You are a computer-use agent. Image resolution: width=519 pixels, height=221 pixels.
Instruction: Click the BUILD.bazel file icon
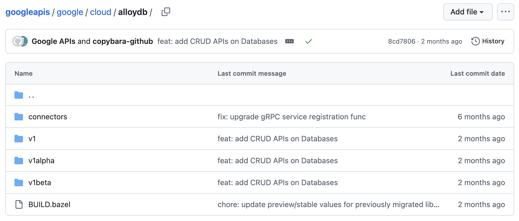tap(19, 204)
